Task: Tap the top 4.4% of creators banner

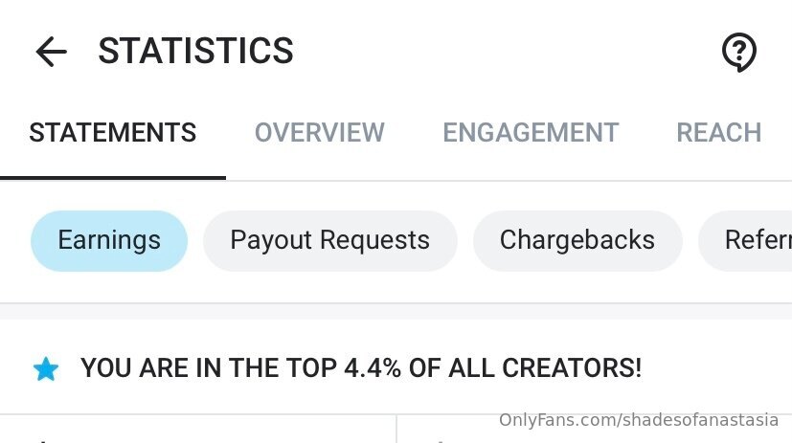Action: pos(361,367)
